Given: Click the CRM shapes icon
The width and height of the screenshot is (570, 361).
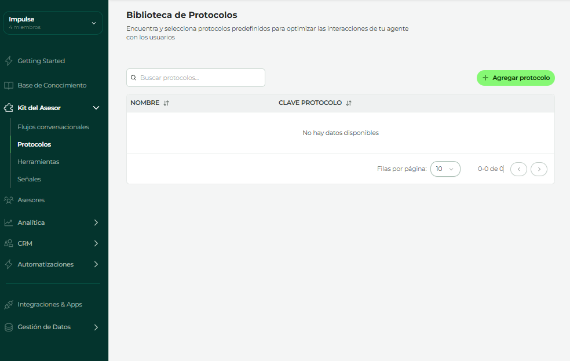Looking at the screenshot, I should tap(9, 243).
